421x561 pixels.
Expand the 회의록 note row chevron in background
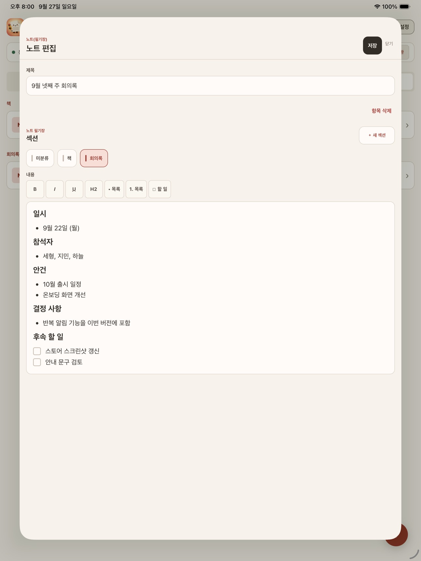[x=407, y=176]
